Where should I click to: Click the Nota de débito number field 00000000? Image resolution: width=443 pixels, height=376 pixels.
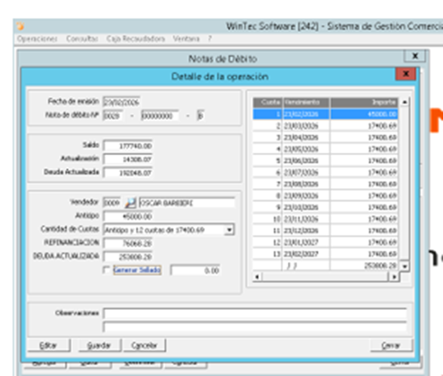pos(160,116)
